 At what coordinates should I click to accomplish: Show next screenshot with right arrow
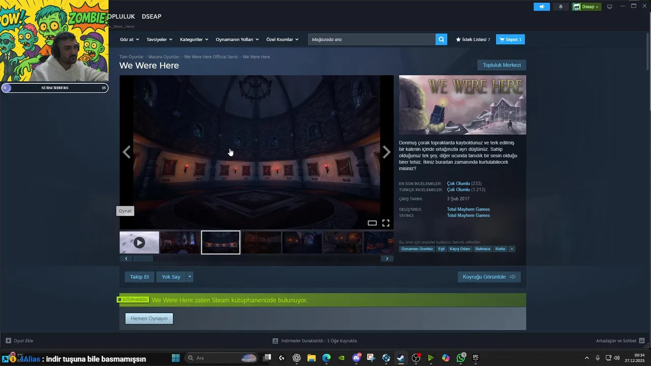[x=387, y=152]
